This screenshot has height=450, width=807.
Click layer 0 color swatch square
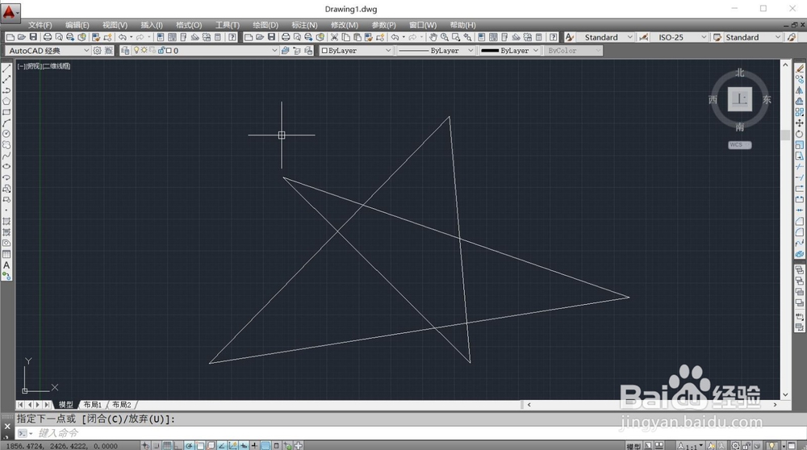169,50
